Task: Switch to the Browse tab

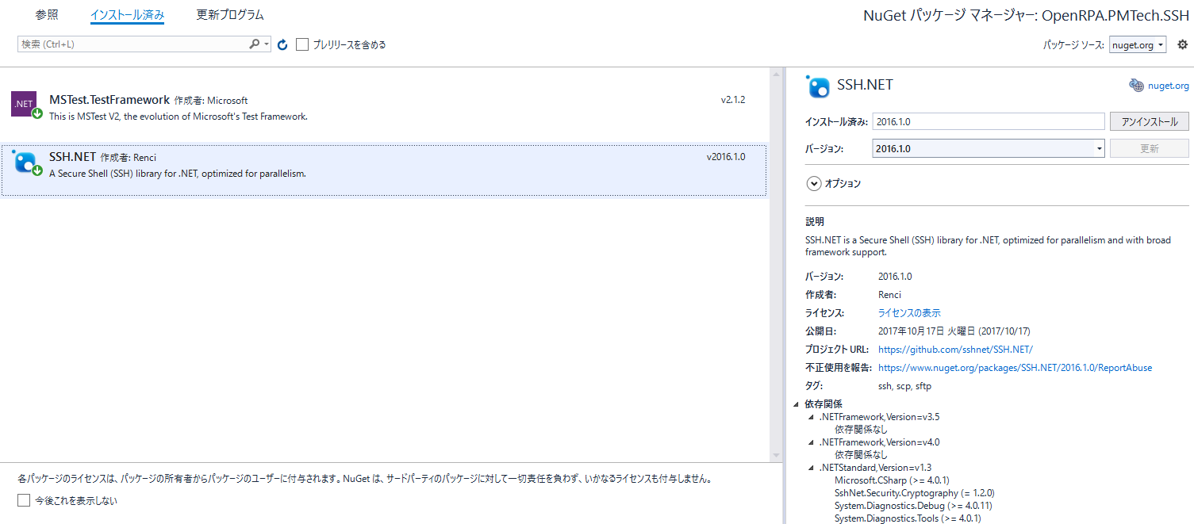Action: 47,15
